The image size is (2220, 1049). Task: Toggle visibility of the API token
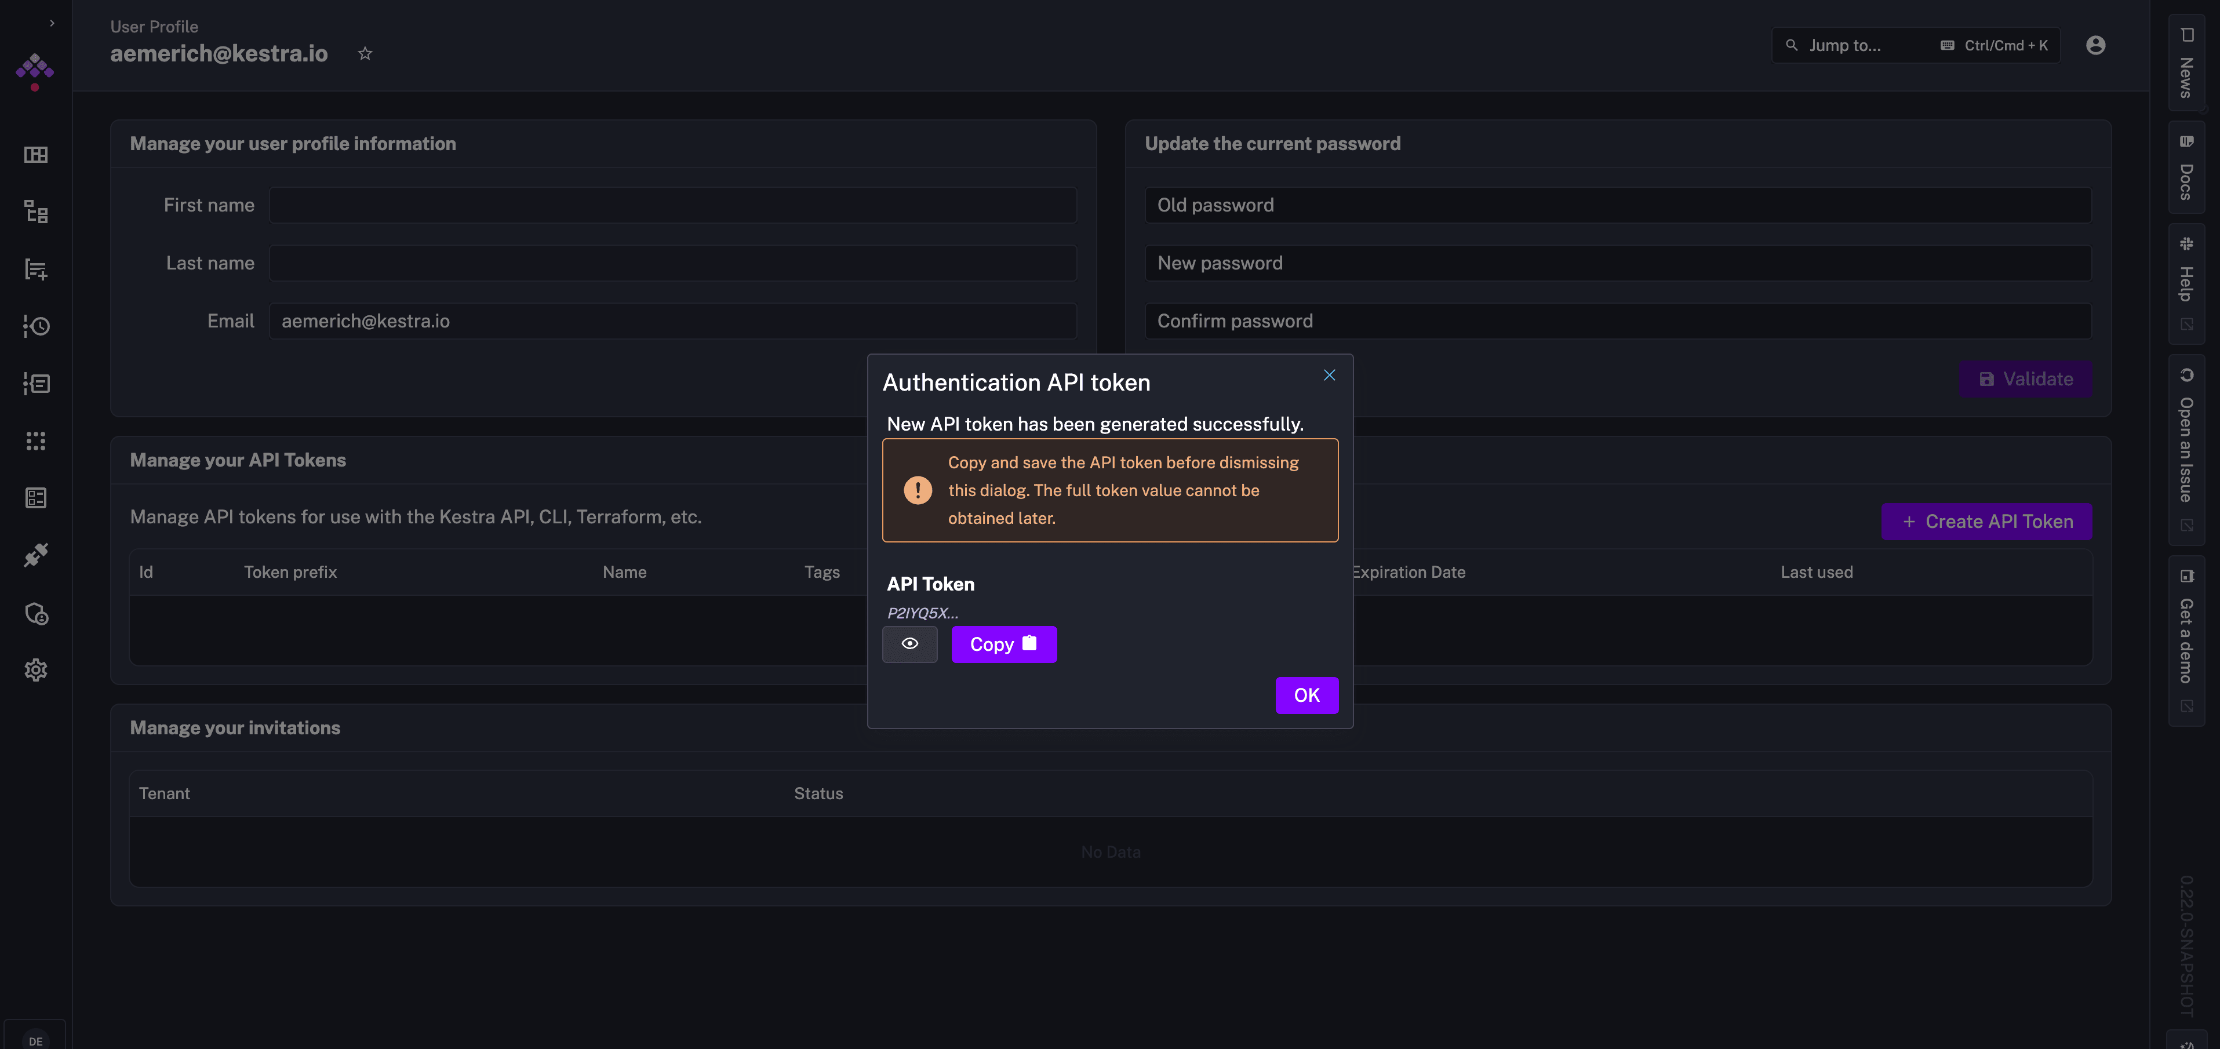coord(911,644)
